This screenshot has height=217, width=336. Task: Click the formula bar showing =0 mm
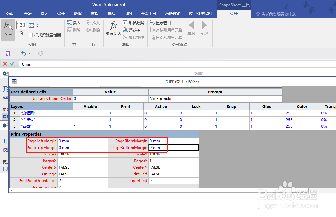[177, 64]
